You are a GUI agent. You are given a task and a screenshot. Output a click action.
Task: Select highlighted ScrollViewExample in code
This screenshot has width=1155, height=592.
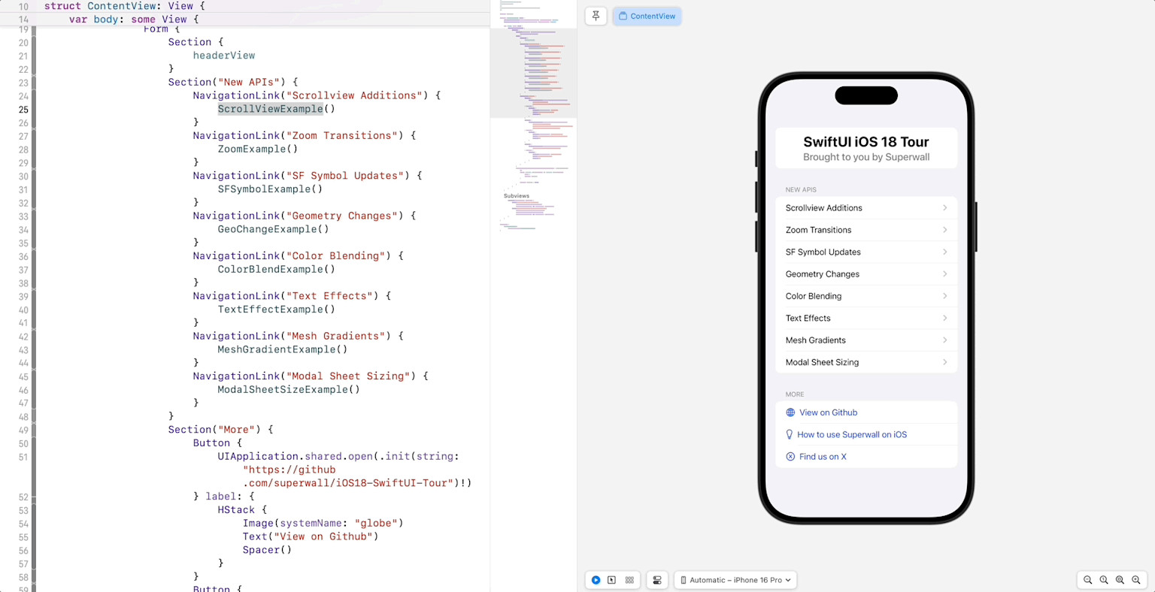pyautogui.click(x=271, y=109)
